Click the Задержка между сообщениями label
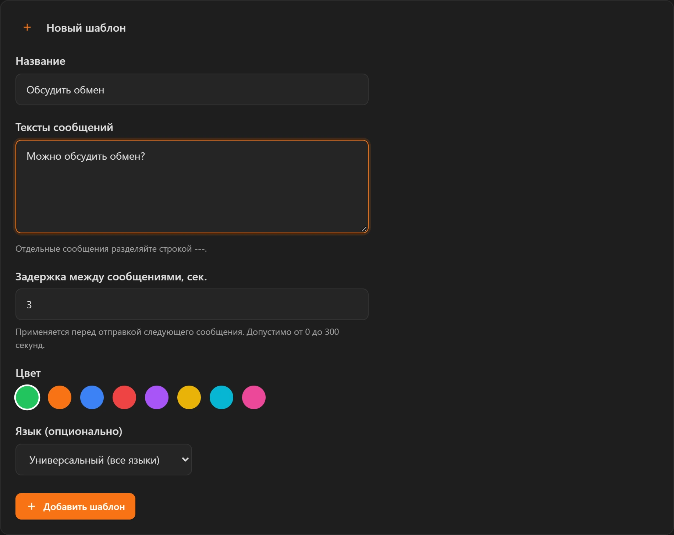The width and height of the screenshot is (674, 535). tap(111, 277)
